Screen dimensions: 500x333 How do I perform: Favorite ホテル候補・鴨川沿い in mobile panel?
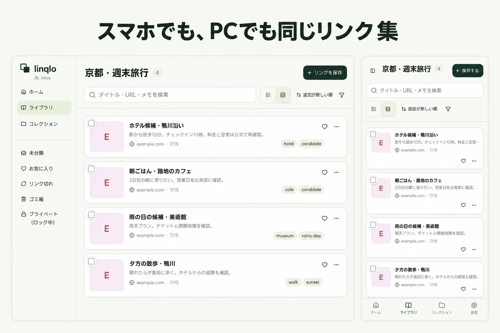pos(463,161)
